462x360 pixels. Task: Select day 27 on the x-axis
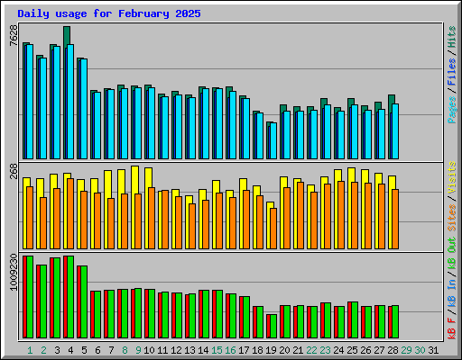[x=379, y=350]
